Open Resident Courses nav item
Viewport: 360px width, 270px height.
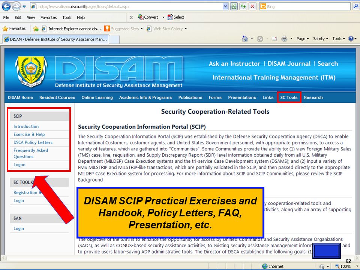click(57, 97)
